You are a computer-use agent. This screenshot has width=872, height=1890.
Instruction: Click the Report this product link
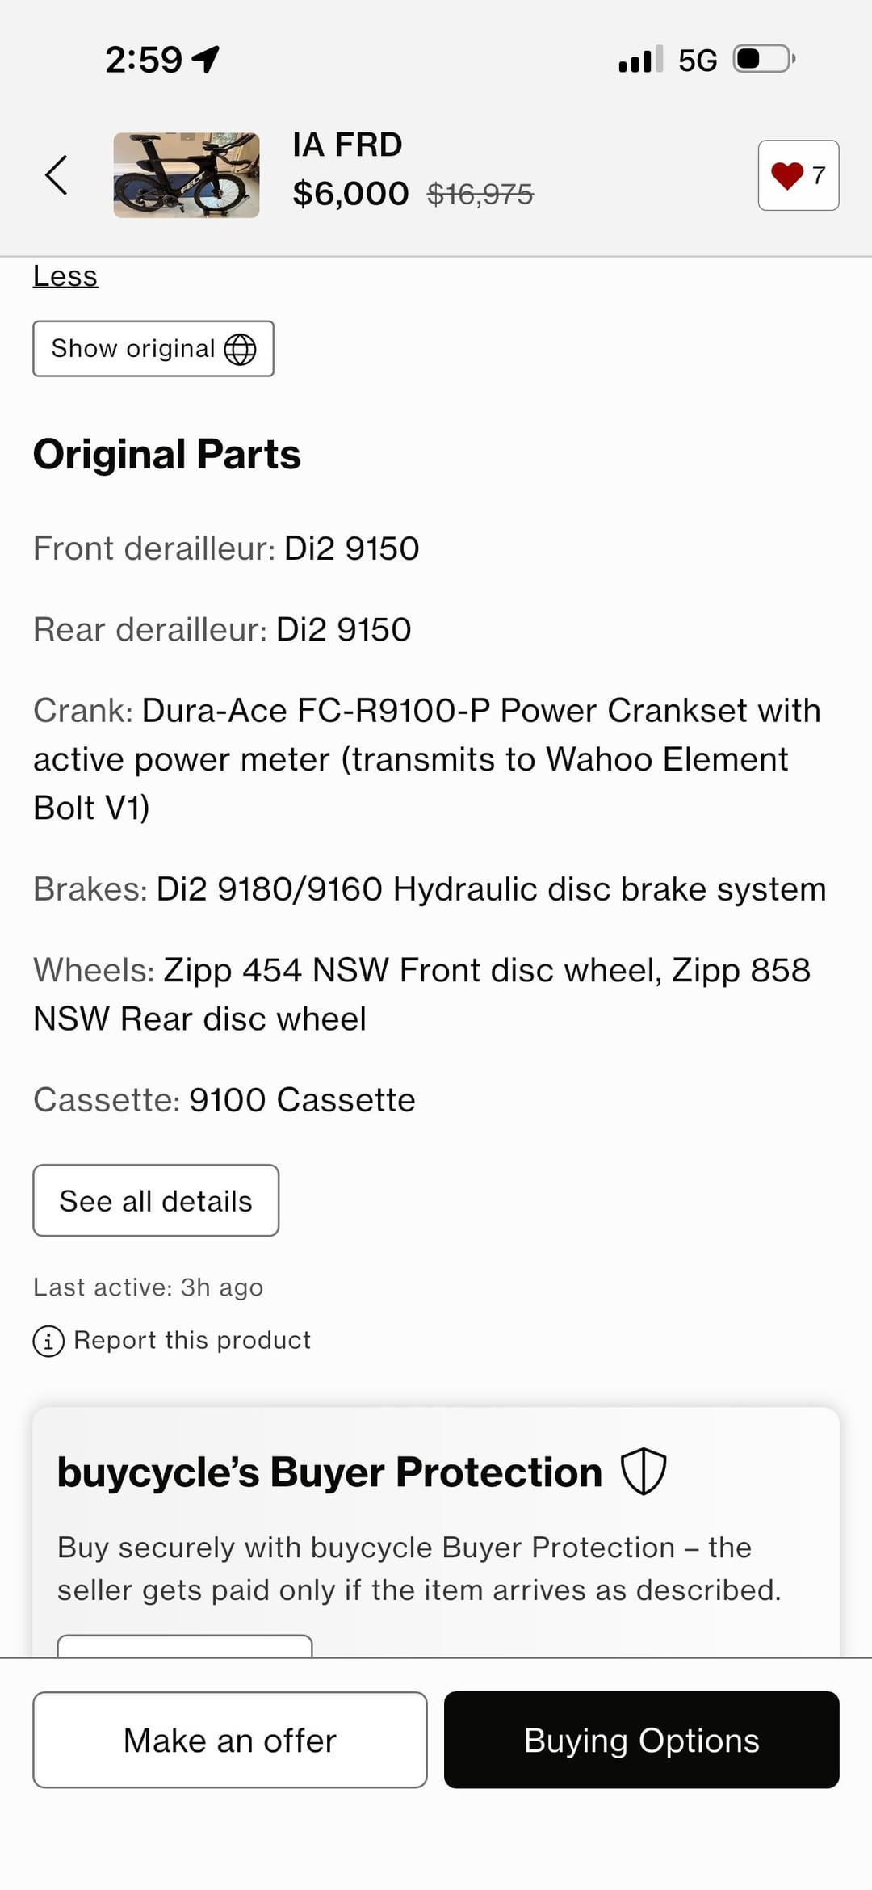[191, 1340]
